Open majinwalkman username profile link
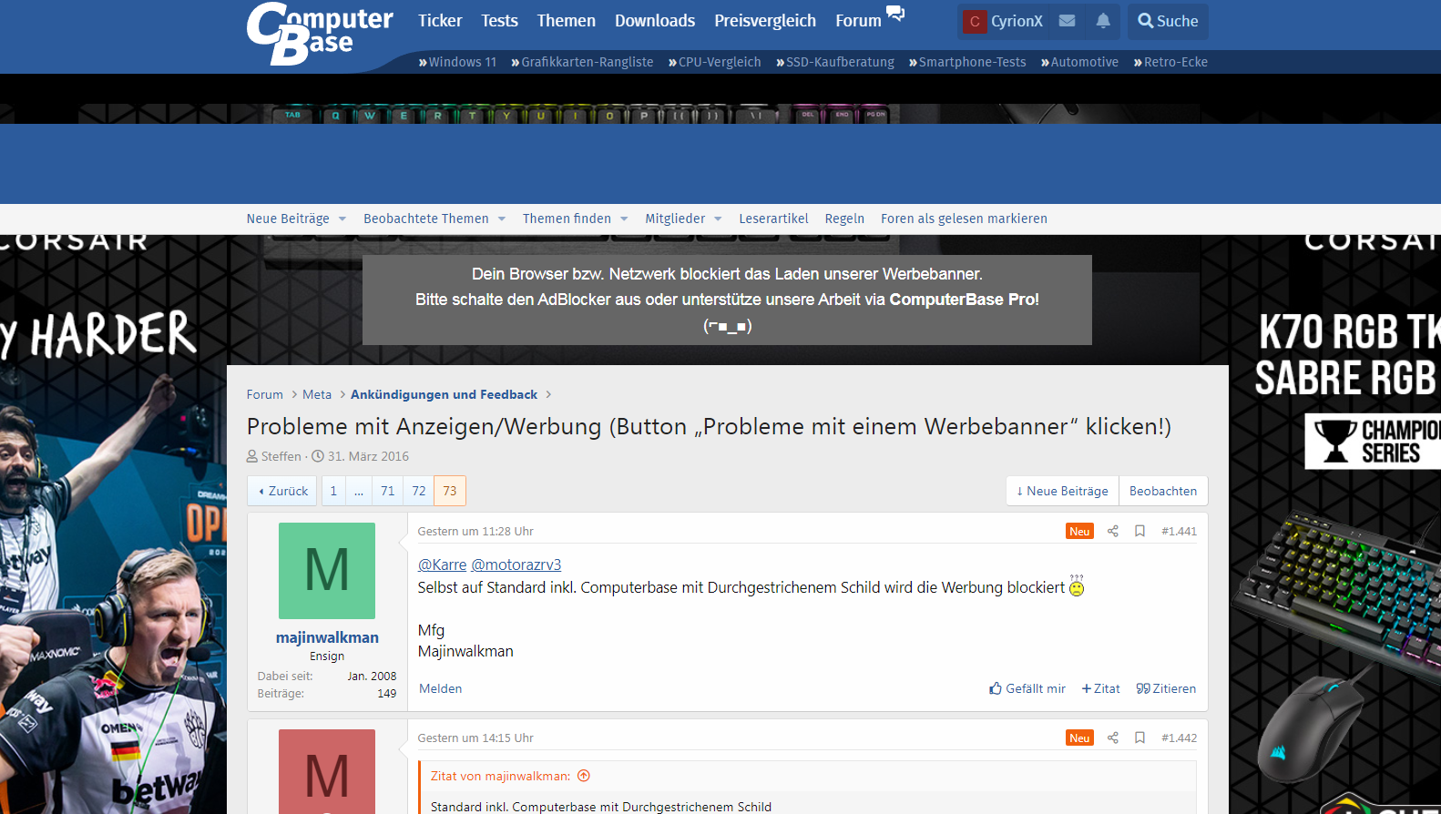 [x=327, y=637]
